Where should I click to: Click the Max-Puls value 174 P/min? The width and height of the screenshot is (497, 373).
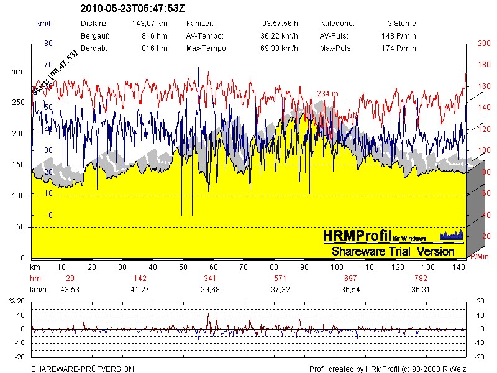tap(398, 48)
